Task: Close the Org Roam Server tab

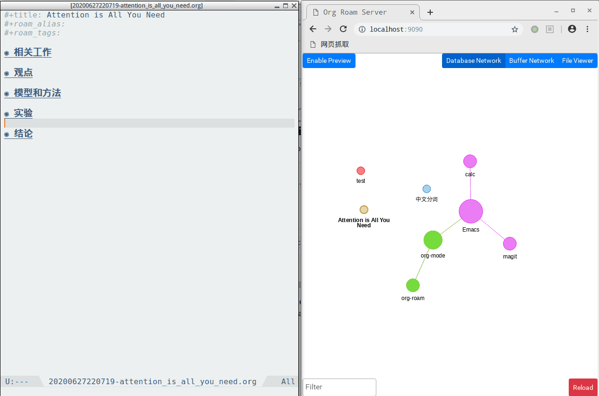Action: (x=411, y=12)
